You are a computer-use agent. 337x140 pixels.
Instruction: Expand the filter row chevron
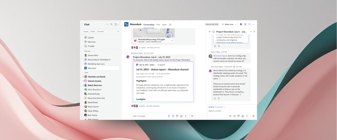click(x=118, y=32)
